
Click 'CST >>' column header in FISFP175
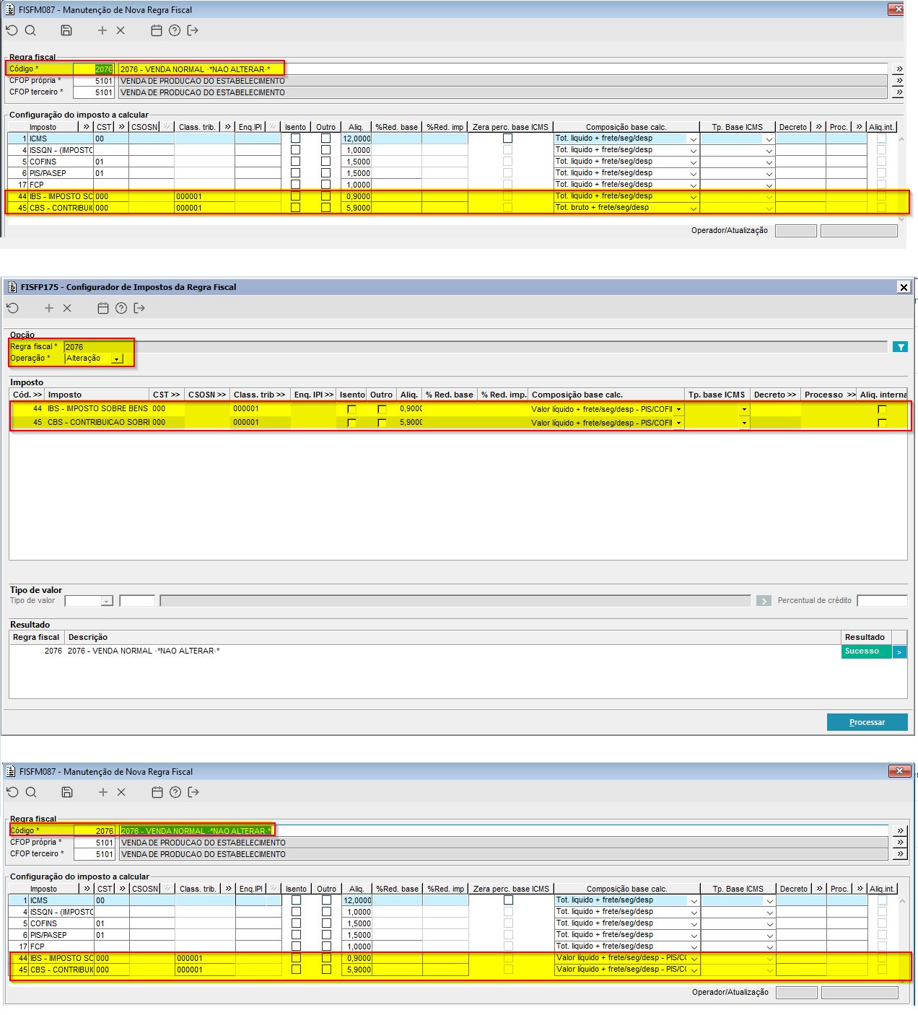tap(167, 395)
